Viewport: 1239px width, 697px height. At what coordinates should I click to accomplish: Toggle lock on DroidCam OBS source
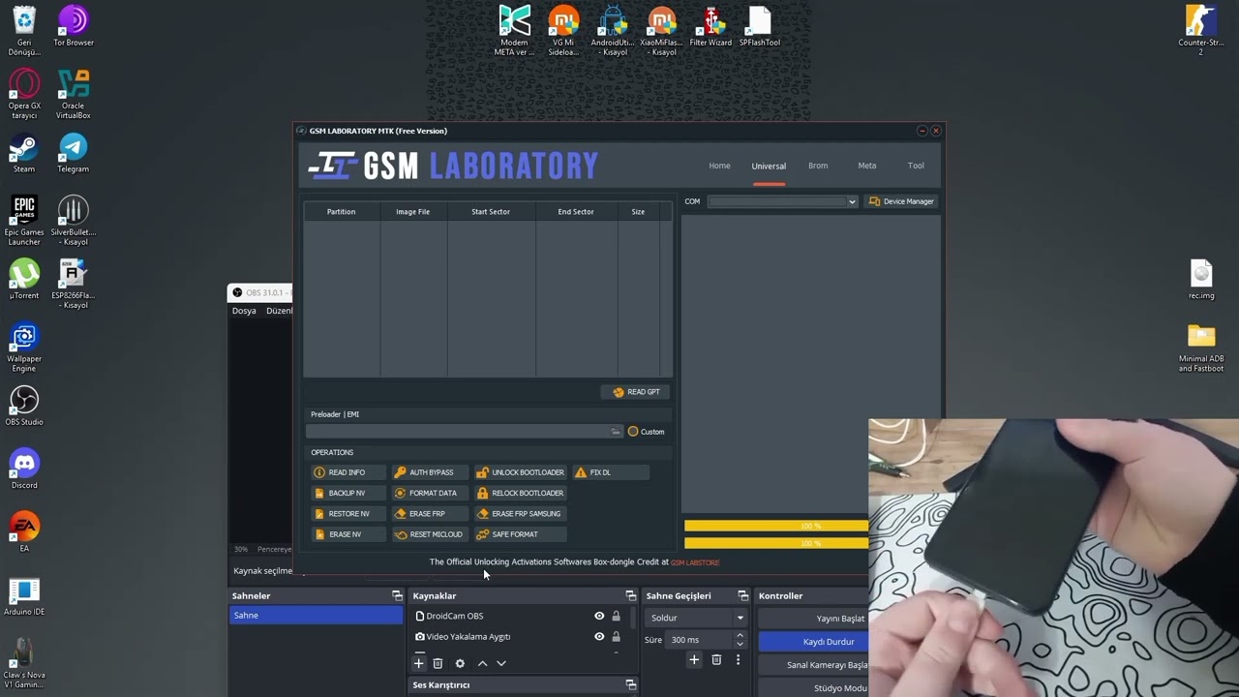(x=616, y=616)
